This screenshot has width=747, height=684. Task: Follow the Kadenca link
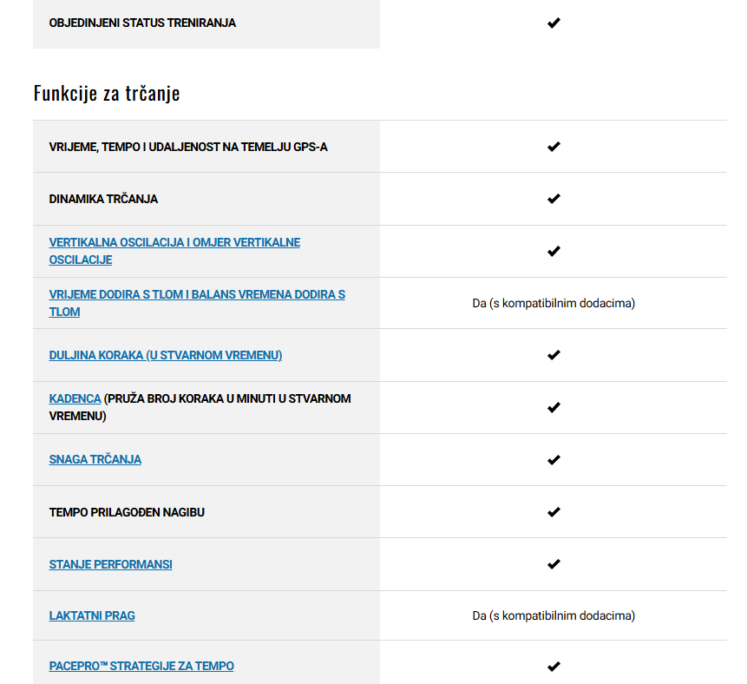click(x=75, y=398)
